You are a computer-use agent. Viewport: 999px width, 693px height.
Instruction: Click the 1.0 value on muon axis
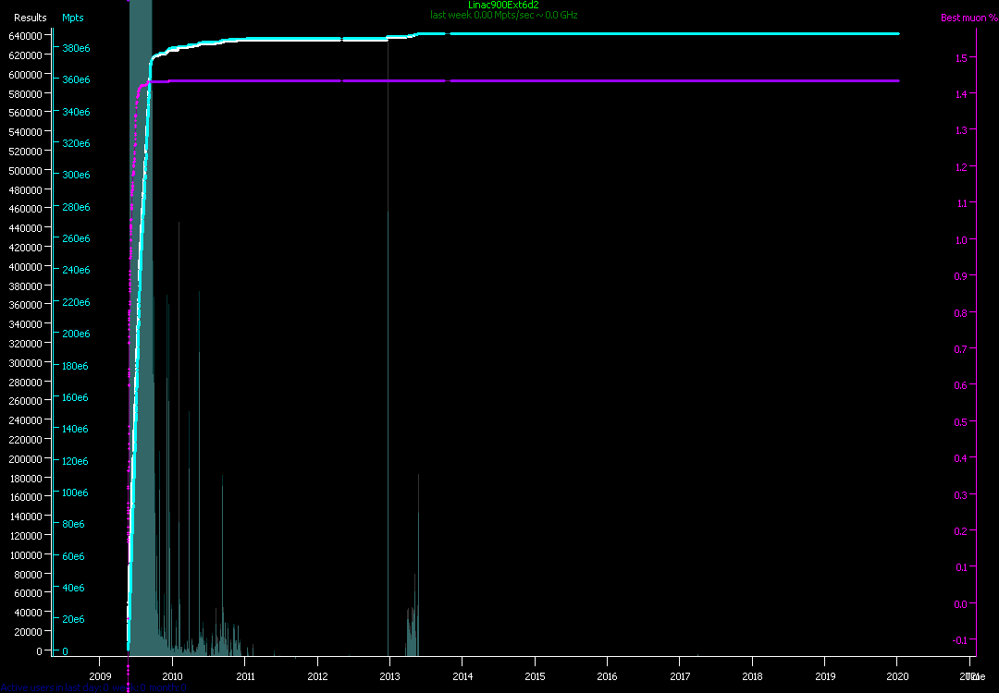point(960,239)
